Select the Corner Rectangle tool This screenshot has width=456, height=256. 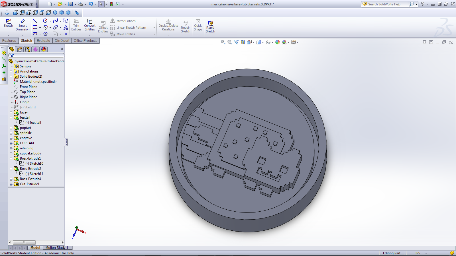[x=35, y=27]
